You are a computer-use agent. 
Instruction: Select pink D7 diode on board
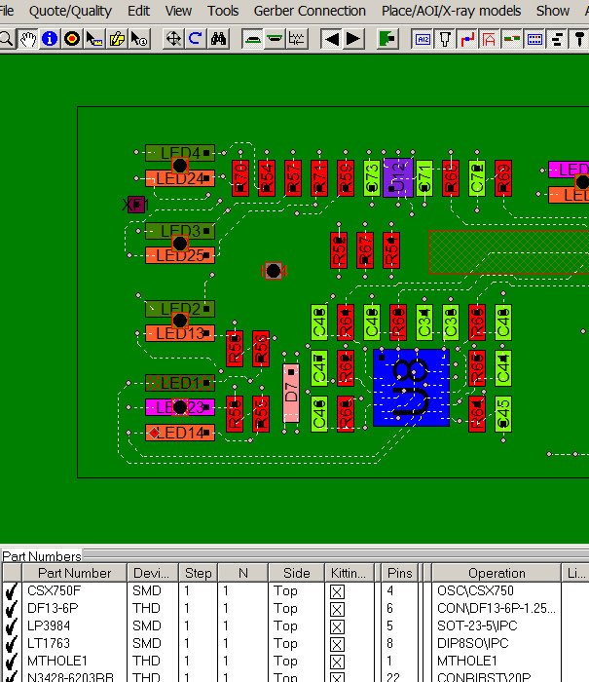coord(291,394)
